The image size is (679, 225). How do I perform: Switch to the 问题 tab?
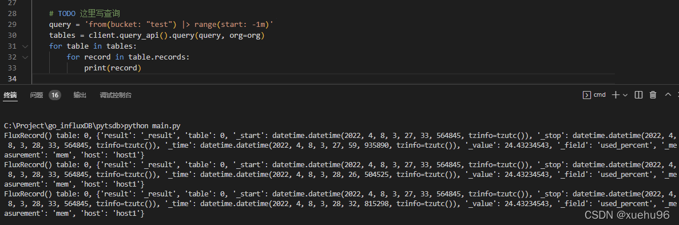37,96
